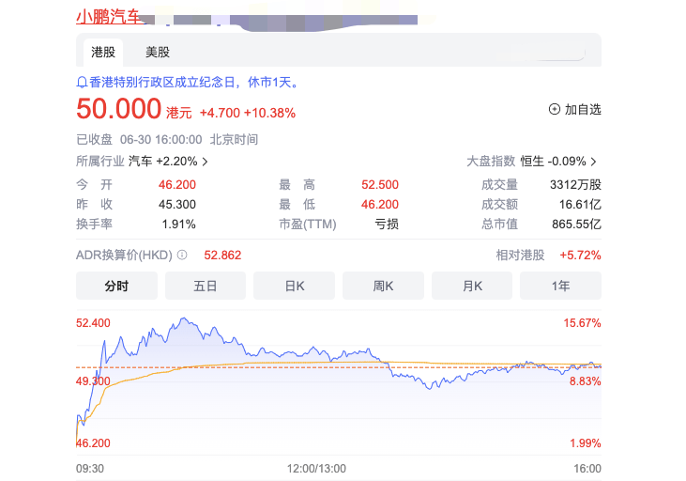Expand the 恒生 index chevron

point(593,162)
